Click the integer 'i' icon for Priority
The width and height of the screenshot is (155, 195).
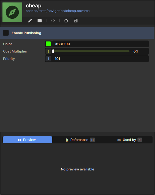[x=48, y=59]
